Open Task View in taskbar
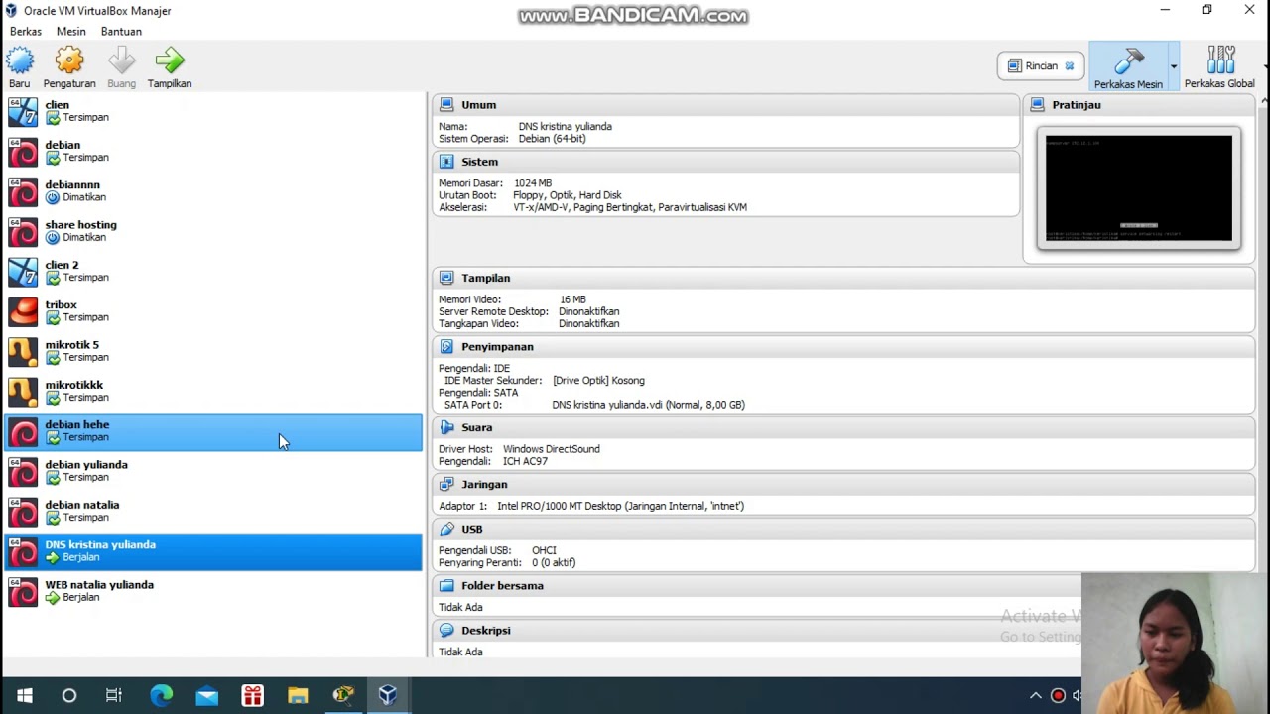 click(114, 695)
